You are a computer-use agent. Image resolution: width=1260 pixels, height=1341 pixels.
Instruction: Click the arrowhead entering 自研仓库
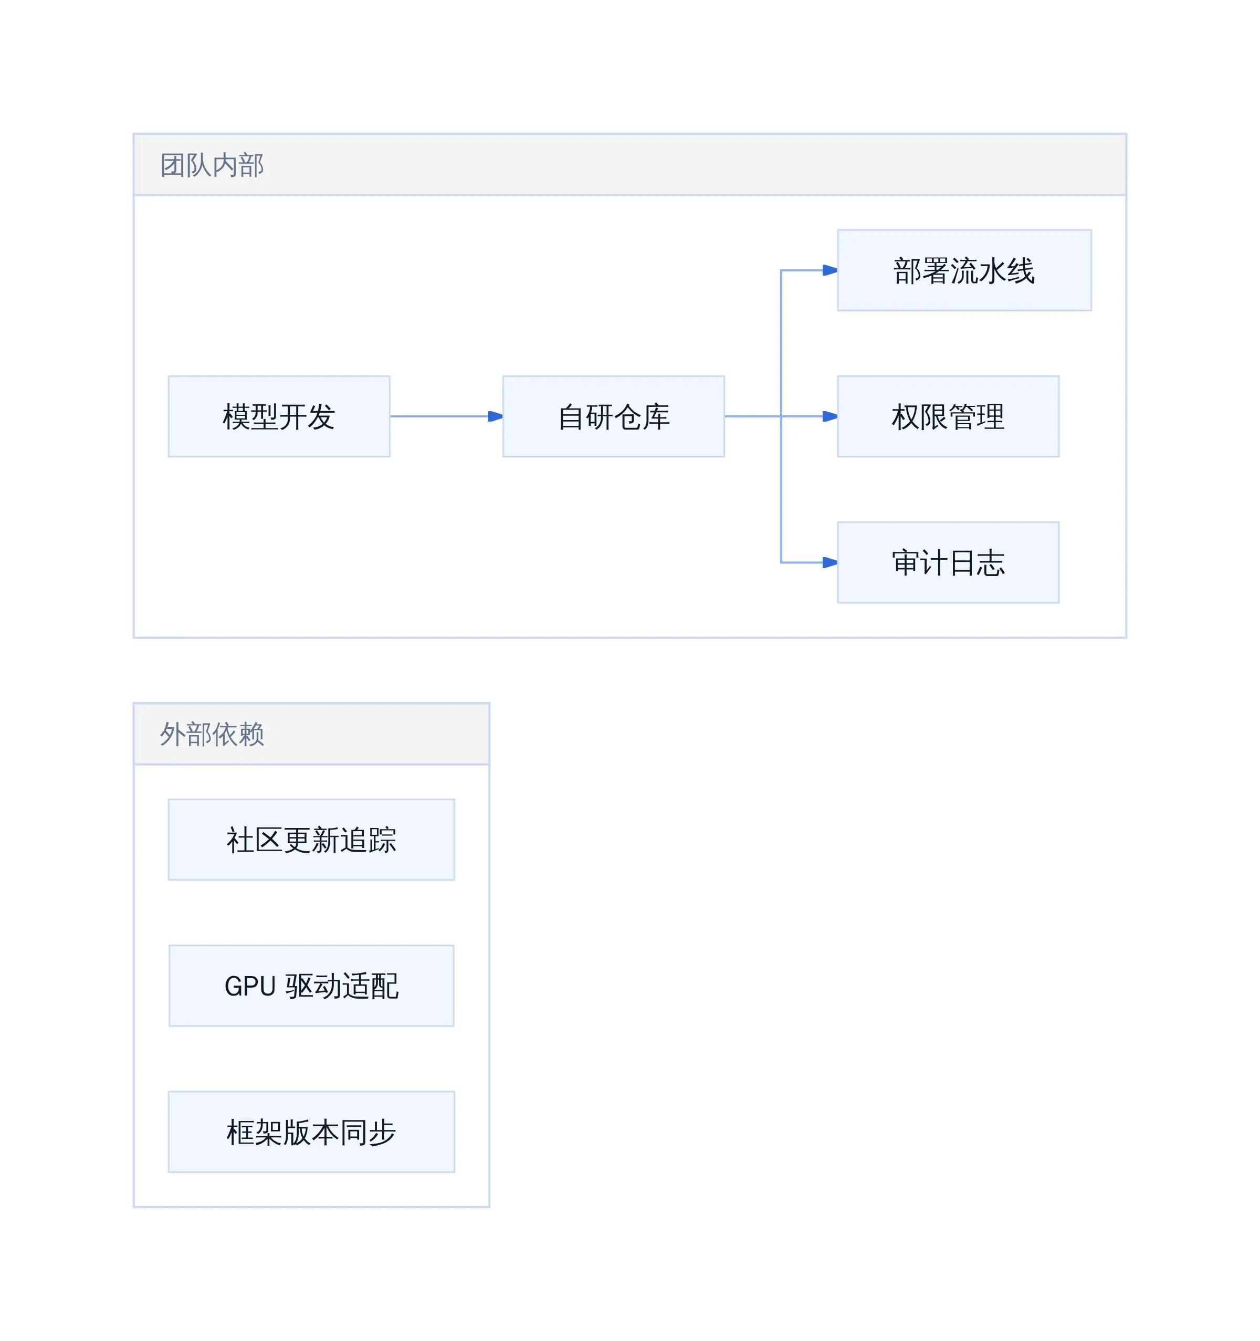point(495,416)
